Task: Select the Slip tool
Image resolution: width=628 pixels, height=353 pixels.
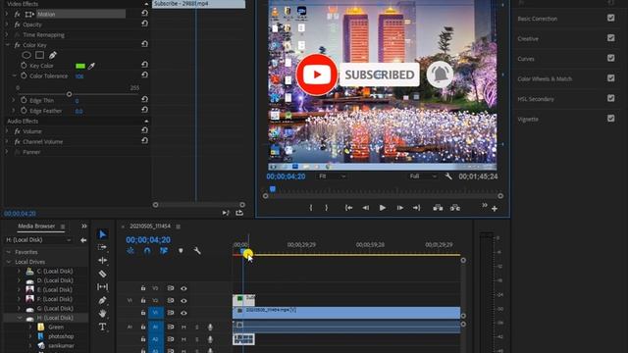Action: pyautogui.click(x=102, y=287)
